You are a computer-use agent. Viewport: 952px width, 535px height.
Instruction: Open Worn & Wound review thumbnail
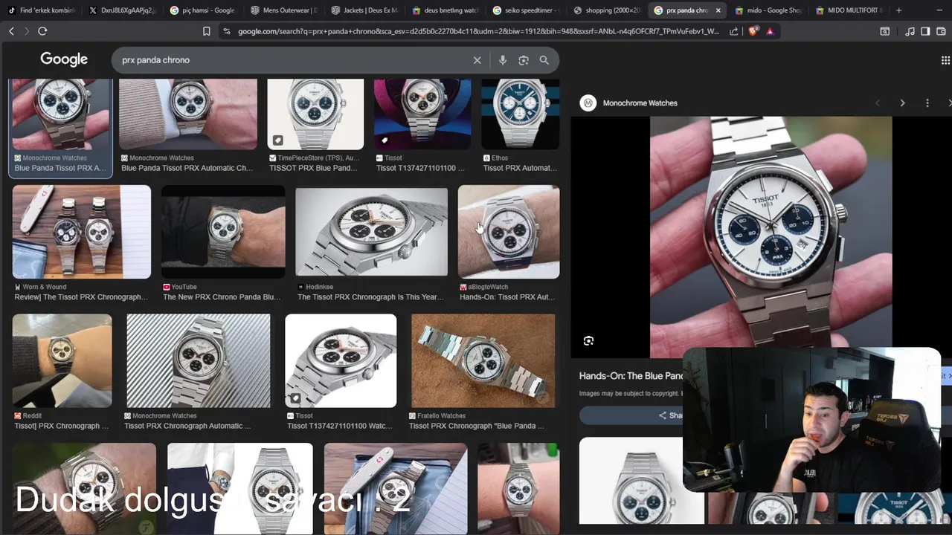point(82,232)
